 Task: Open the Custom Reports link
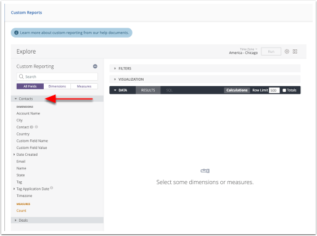coord(27,12)
